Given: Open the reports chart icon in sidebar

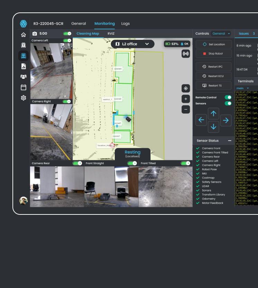Looking at the screenshot, I should (x=24, y=66).
